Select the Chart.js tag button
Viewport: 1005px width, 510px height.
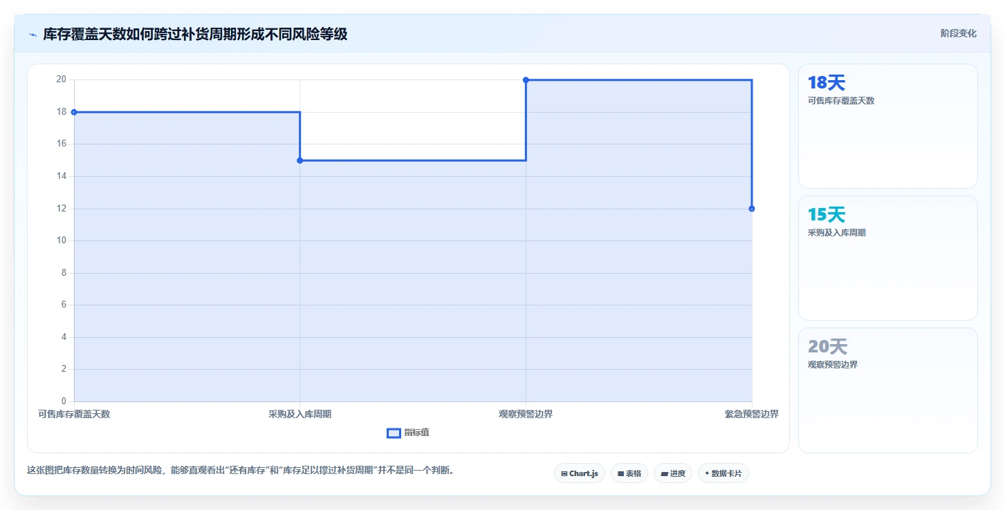click(580, 473)
